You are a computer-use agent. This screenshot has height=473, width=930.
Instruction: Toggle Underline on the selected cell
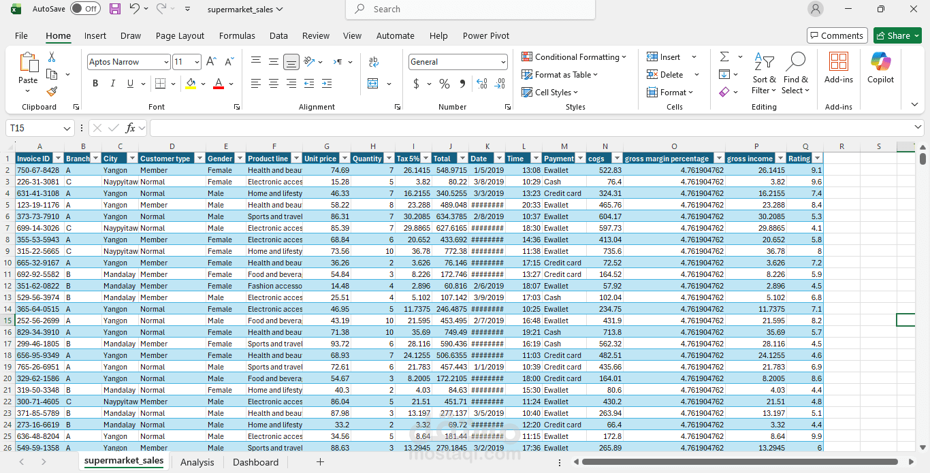(x=129, y=83)
